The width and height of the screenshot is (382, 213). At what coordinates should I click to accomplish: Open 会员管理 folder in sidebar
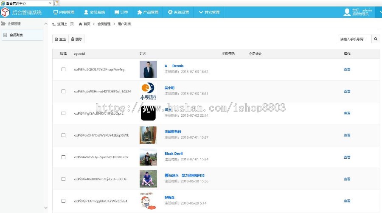[x=11, y=24]
